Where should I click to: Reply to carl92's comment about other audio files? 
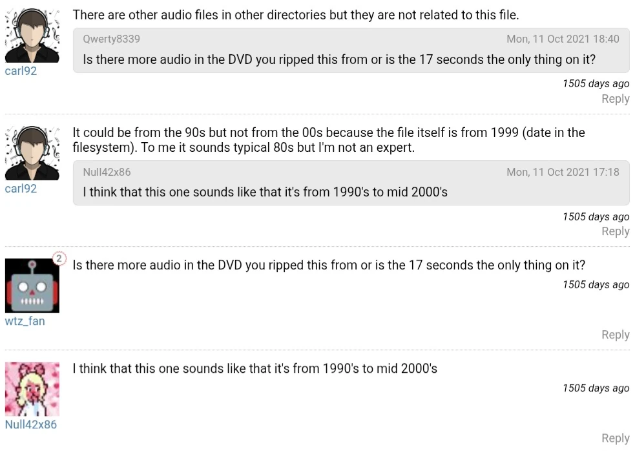tap(615, 99)
